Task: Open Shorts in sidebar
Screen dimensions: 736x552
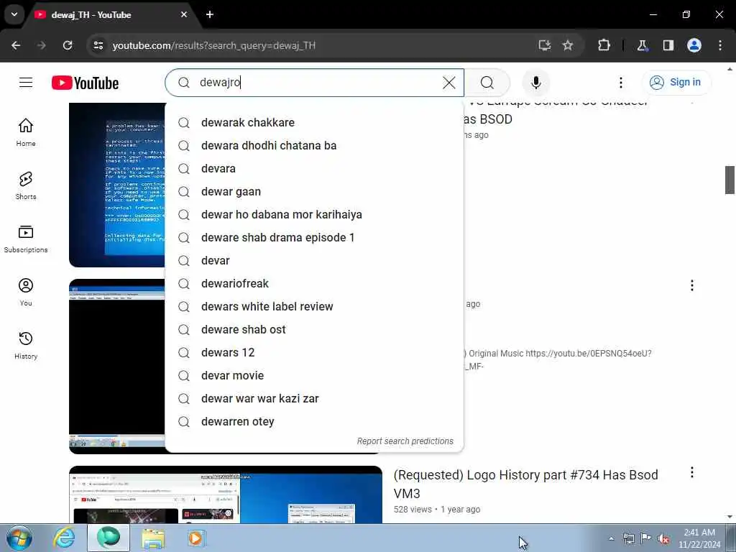Action: click(26, 186)
